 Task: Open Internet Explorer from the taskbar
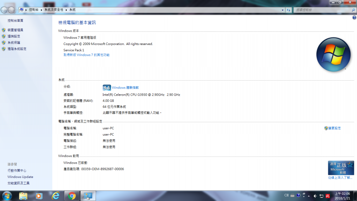coord(55,196)
